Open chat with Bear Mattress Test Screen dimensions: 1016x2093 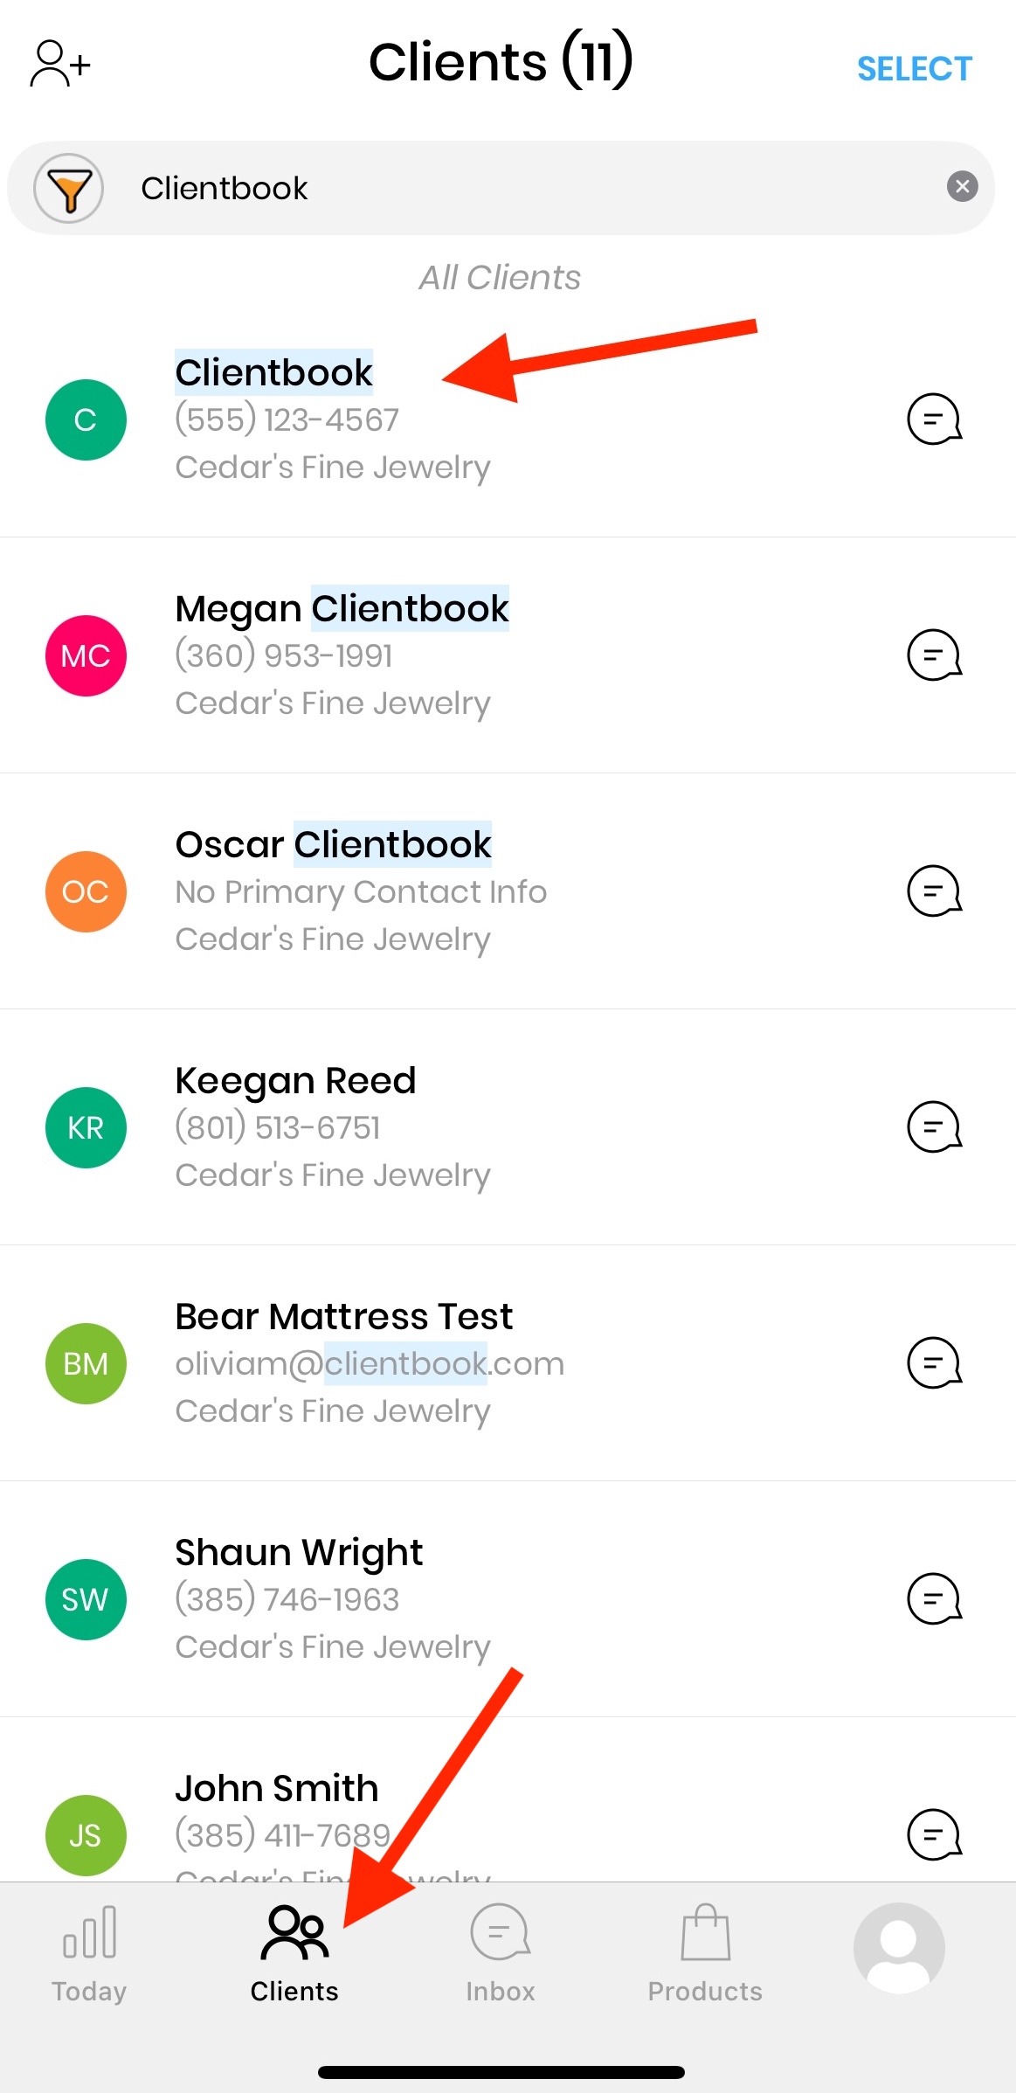click(934, 1363)
